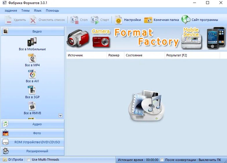The image size is (227, 163).
Task: Click the Сайт программы globe icon
Action: tap(186, 19)
